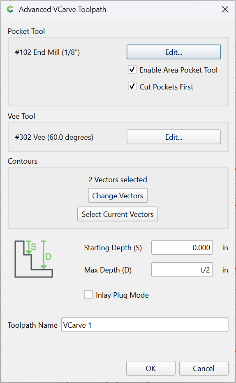Click into the Toolpath Name field

(x=145, y=325)
